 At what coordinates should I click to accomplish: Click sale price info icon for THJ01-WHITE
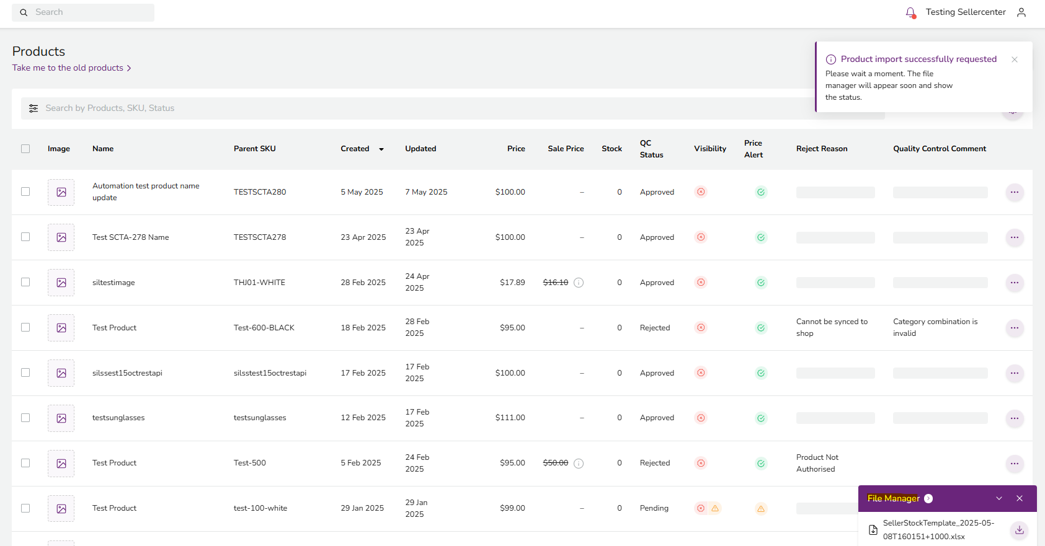click(x=579, y=283)
